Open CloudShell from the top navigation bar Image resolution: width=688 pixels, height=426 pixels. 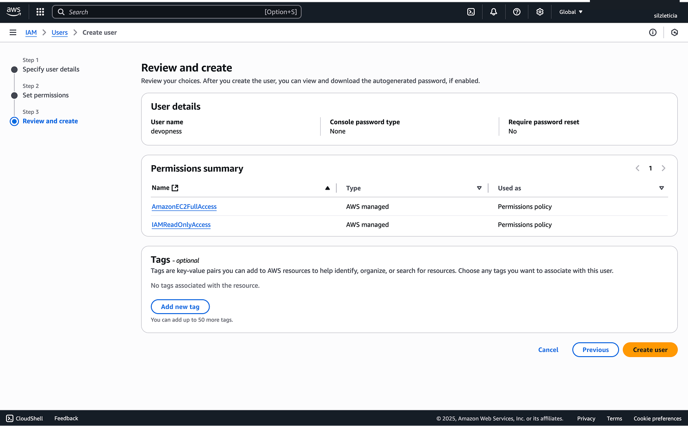pyautogui.click(x=471, y=12)
